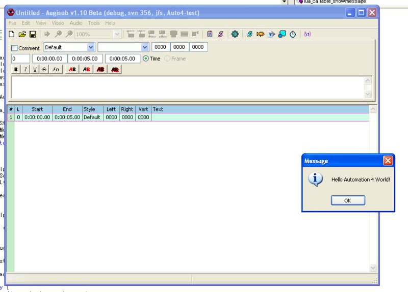Click the fn font name button
This screenshot has width=408, height=292.
click(56, 70)
